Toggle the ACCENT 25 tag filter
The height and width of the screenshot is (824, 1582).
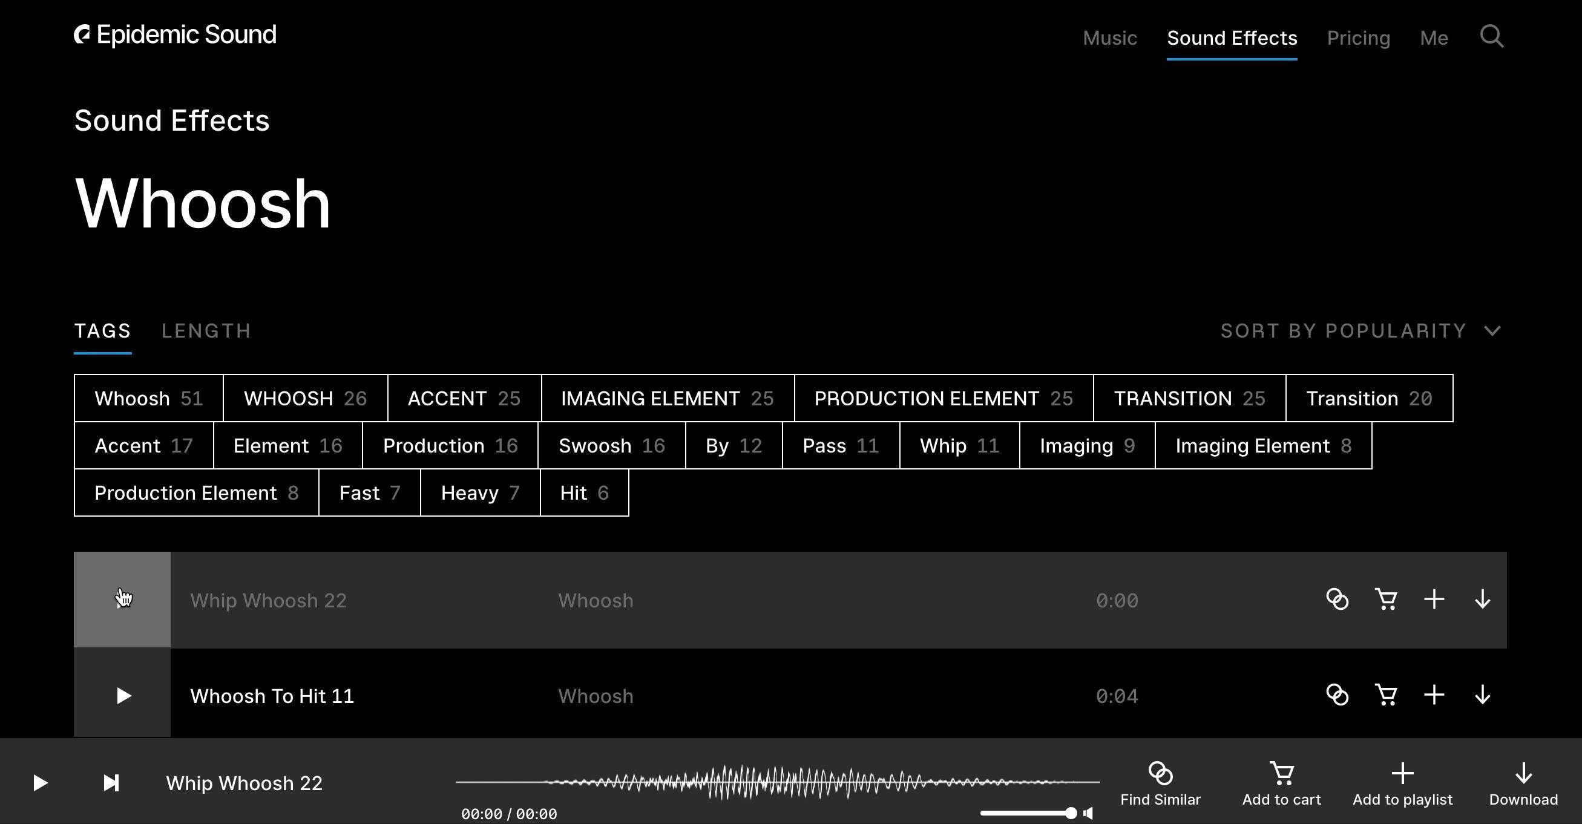[464, 398]
